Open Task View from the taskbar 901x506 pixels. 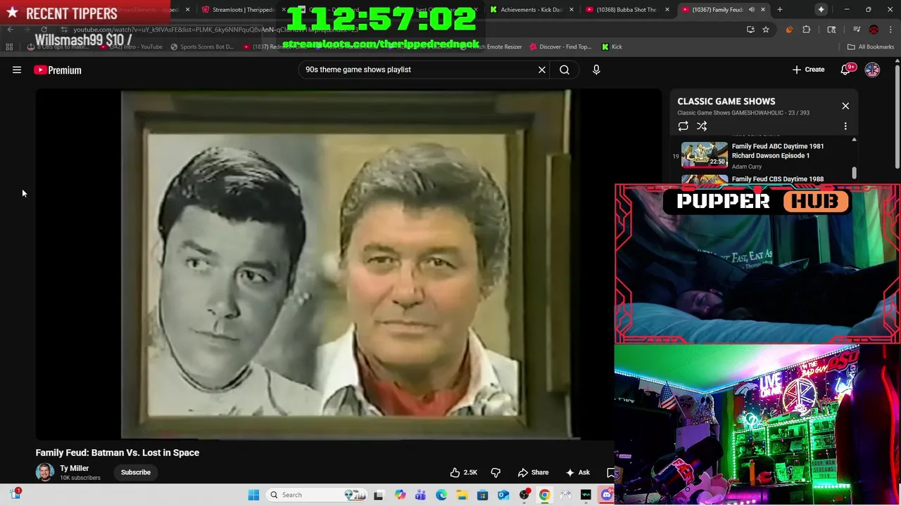pos(378,495)
